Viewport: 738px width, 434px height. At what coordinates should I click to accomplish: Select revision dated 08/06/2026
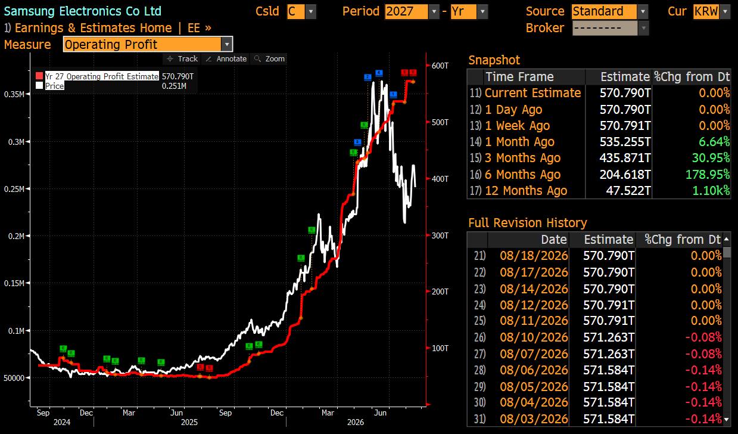coord(594,370)
